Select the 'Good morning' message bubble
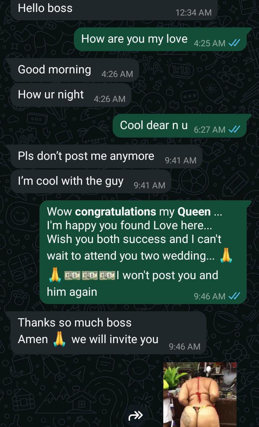Viewport: 259px width, 427px height. 75,70
